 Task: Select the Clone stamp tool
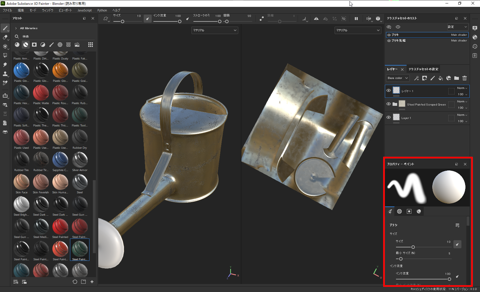(5, 74)
